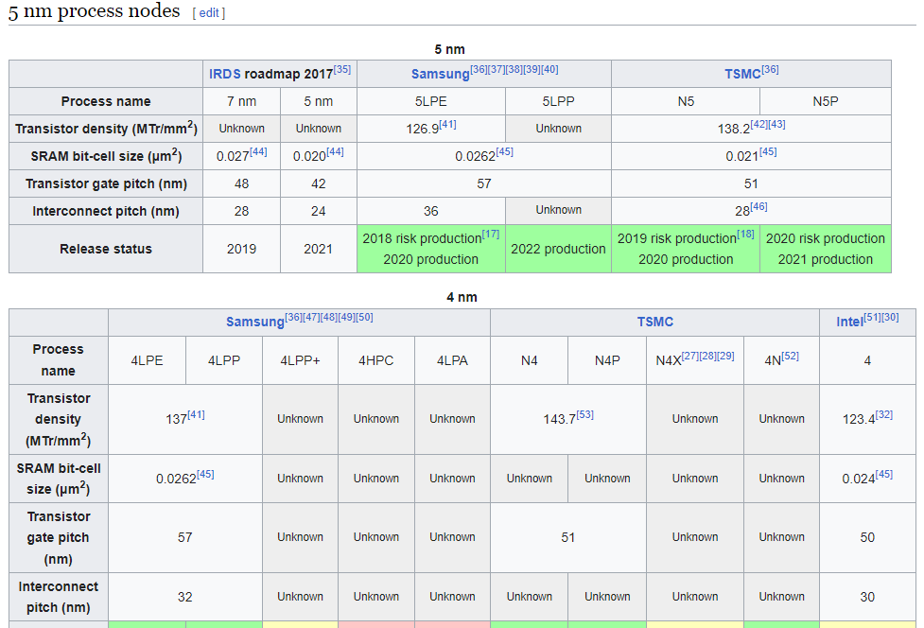Follow citation [44] beside 0.020 SRAM size

click(336, 151)
